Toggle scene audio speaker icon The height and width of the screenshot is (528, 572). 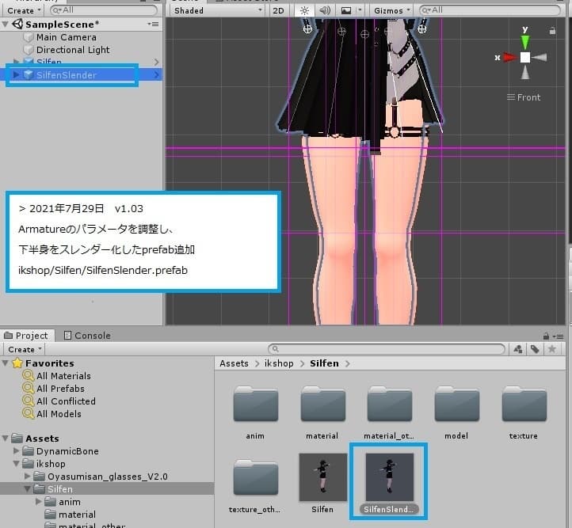click(x=325, y=10)
